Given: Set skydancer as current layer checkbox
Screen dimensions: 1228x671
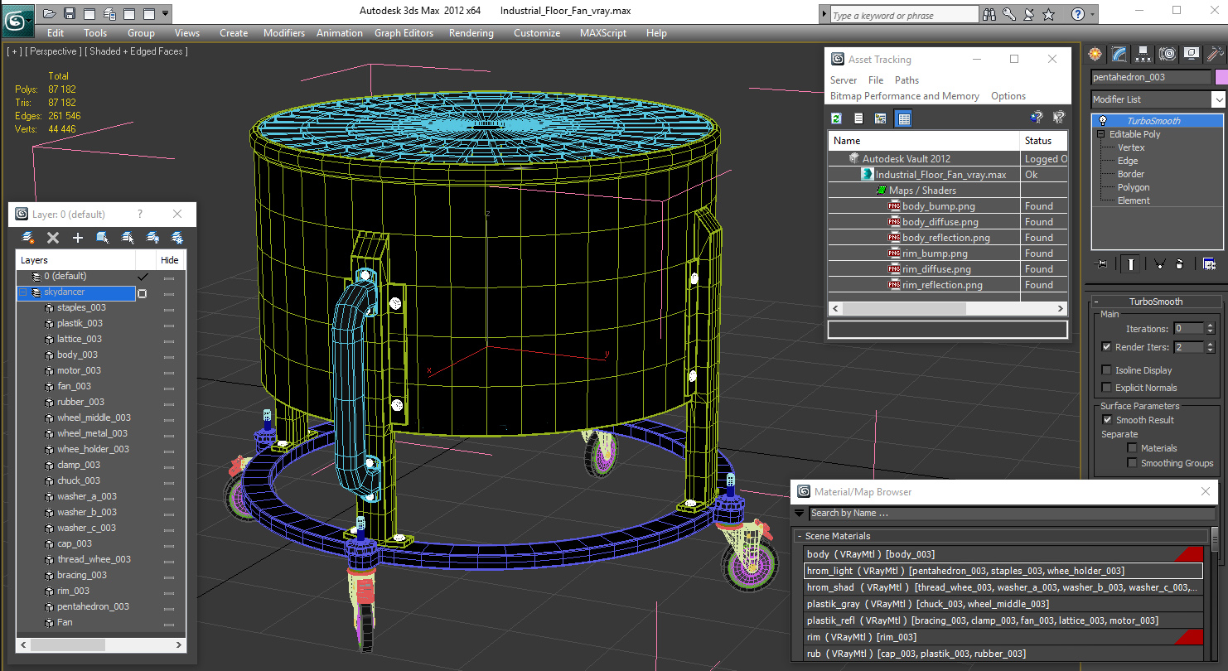Looking at the screenshot, I should (x=143, y=293).
